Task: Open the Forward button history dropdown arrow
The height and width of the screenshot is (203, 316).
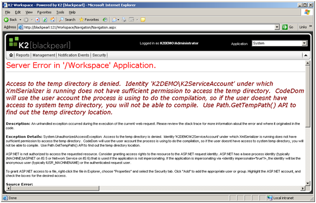Action: (x=32, y=20)
